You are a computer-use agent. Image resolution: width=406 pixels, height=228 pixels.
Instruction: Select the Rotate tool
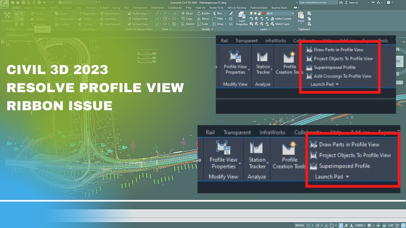click(x=203, y=13)
